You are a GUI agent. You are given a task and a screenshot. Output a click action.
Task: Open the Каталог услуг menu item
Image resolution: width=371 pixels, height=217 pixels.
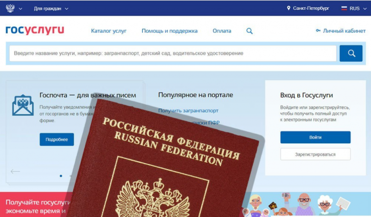(109, 31)
